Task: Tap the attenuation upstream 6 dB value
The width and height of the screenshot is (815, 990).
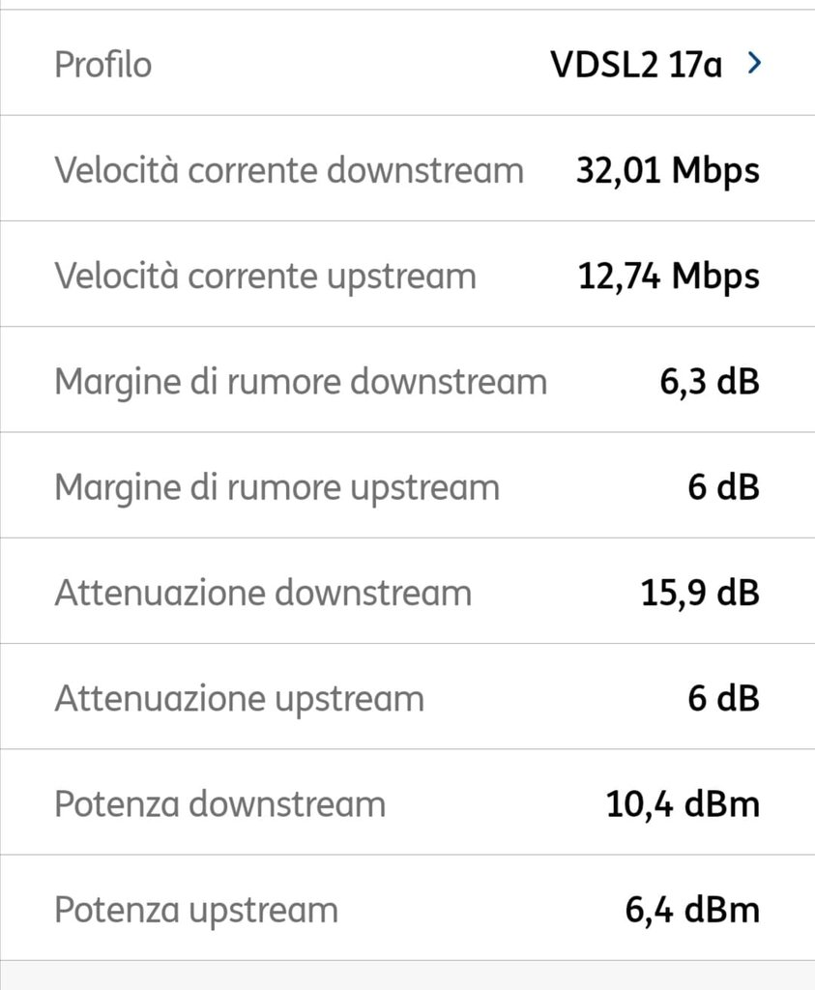Action: click(723, 697)
